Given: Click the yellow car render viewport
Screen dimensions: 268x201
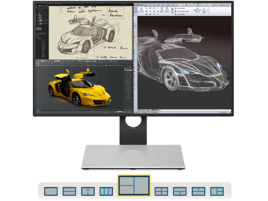Looking at the screenshot, I should click(80, 88).
